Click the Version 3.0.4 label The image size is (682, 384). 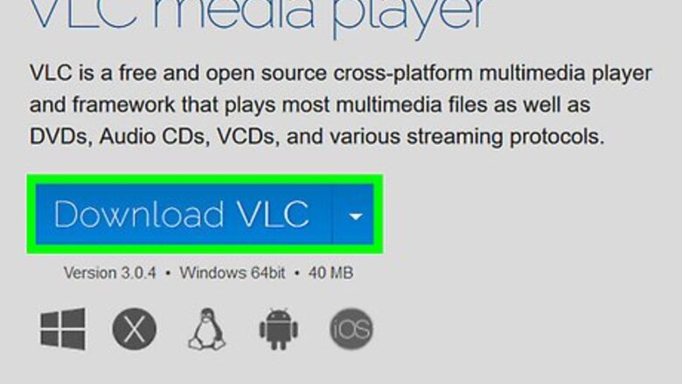pyautogui.click(x=109, y=273)
